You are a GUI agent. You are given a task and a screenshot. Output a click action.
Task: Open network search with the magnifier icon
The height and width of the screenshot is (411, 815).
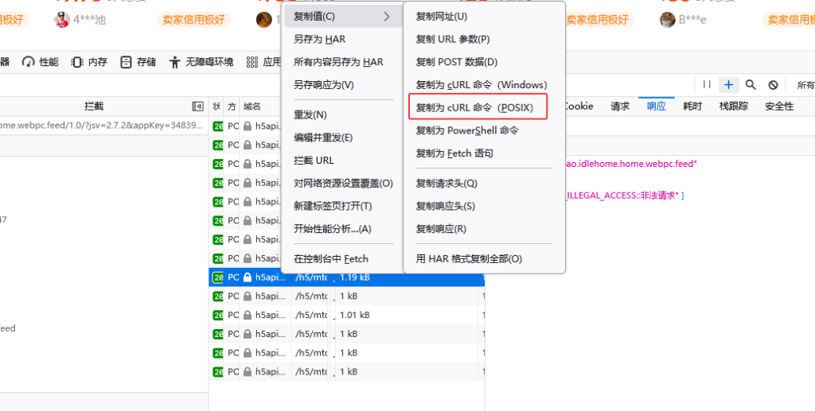(750, 84)
